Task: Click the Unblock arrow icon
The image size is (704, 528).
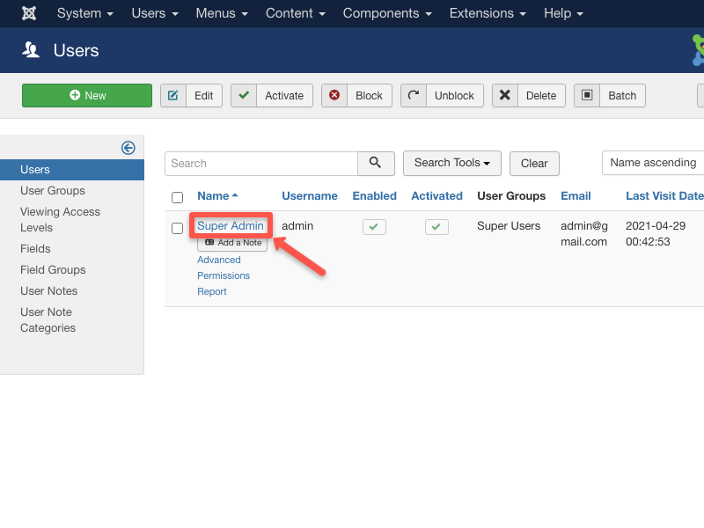Action: pos(414,96)
